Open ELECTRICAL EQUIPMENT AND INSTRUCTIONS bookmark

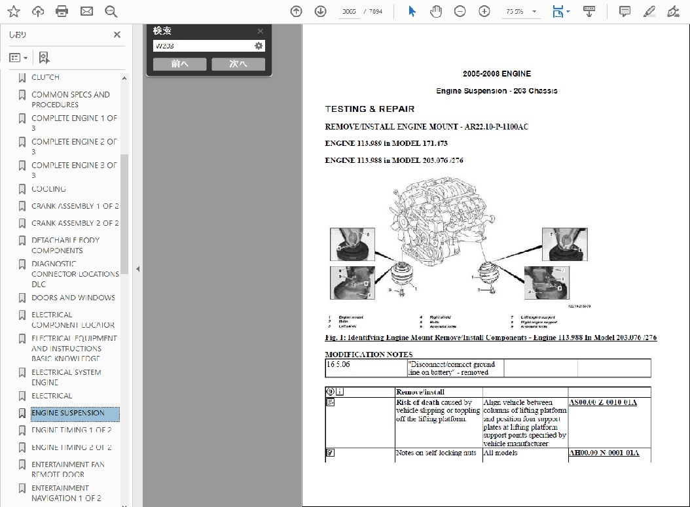75,348
